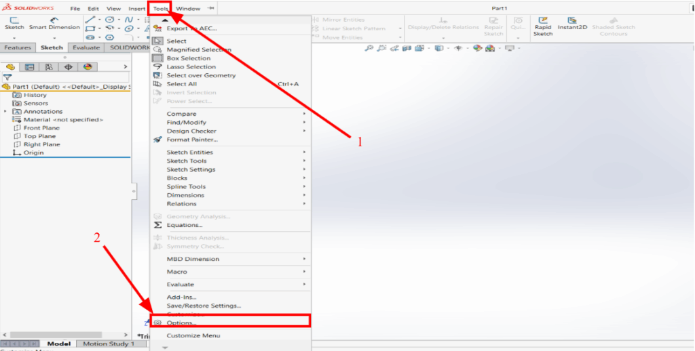Open the Sketch button dropdown arrow
Viewport: 695px width, 351px height.
pyautogui.click(x=14, y=38)
